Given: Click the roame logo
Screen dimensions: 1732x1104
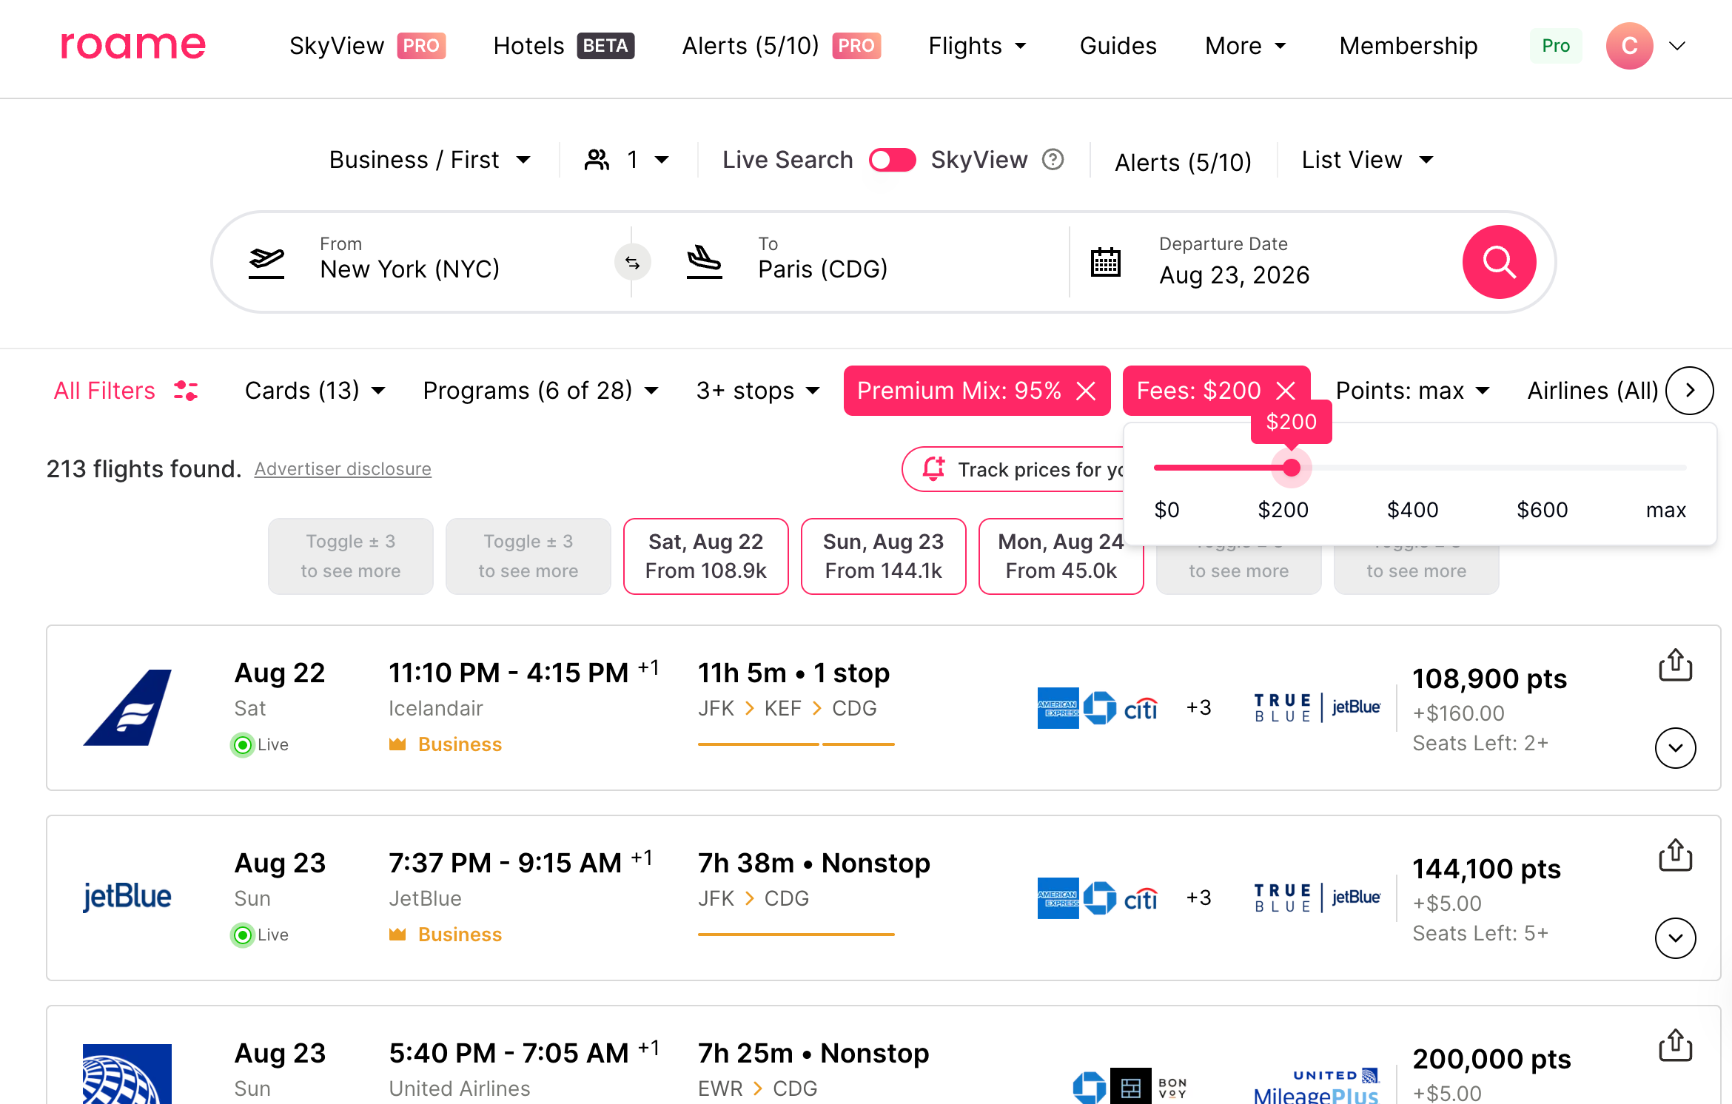Looking at the screenshot, I should point(133,46).
